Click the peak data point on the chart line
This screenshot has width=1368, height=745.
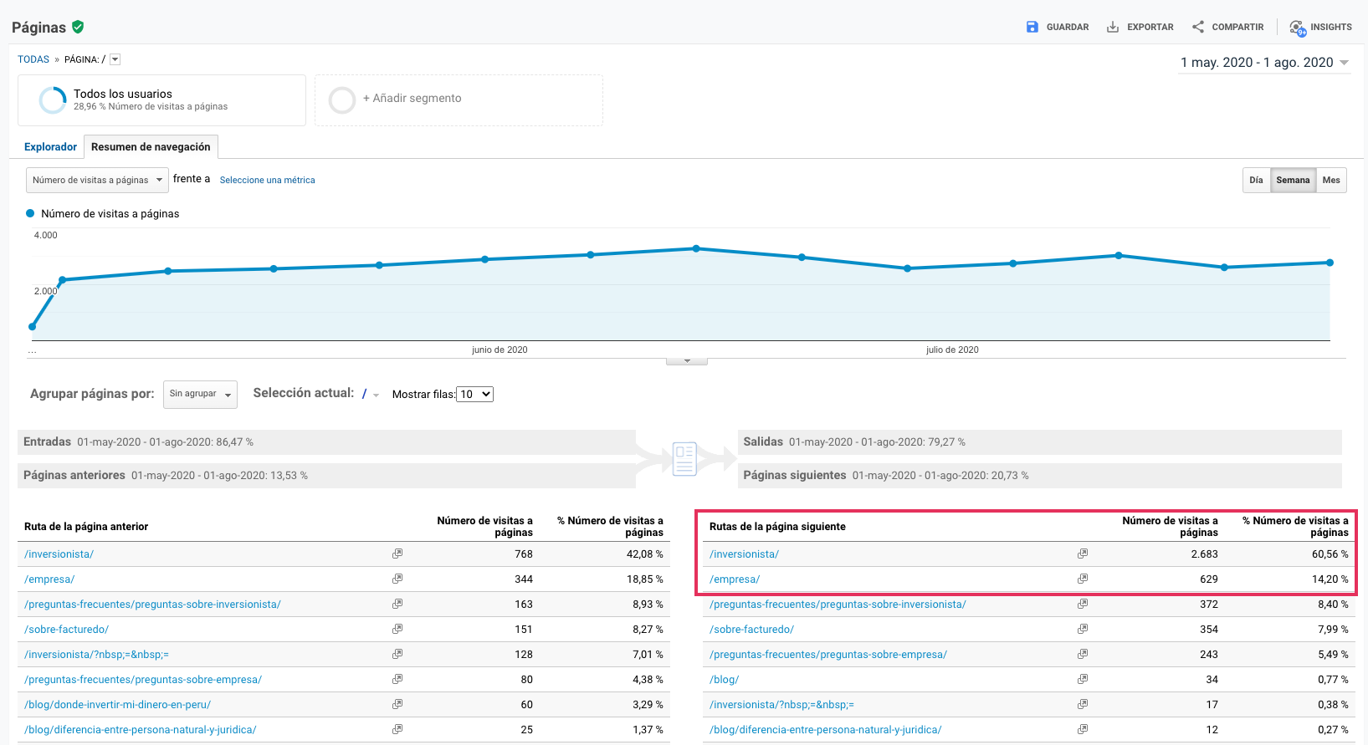[x=696, y=248]
